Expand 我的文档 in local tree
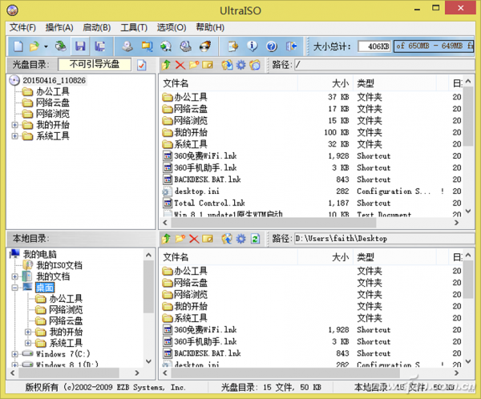Image resolution: width=481 pixels, height=399 pixels. click(14, 276)
